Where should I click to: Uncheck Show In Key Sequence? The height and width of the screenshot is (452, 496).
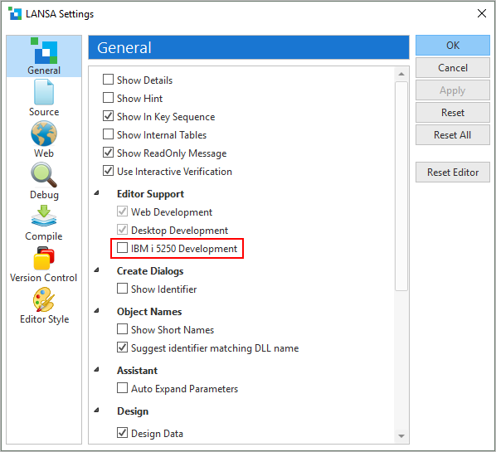(108, 116)
